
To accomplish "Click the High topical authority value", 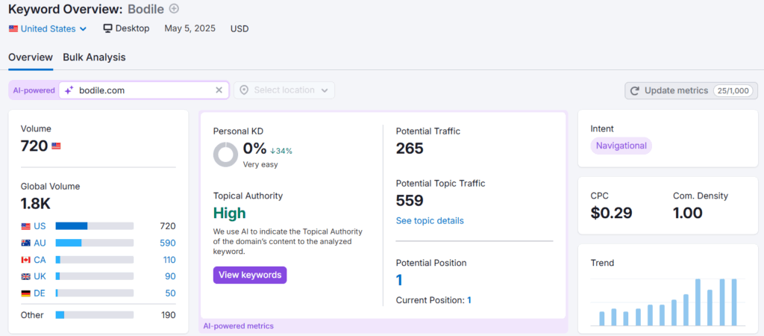I will point(230,213).
